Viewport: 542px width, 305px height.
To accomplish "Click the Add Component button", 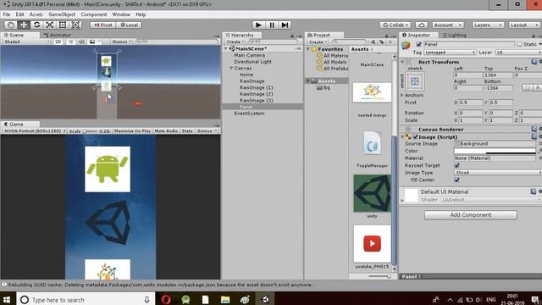I will pyautogui.click(x=471, y=215).
